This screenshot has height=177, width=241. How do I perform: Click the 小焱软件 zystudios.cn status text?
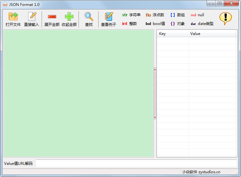click(201, 172)
